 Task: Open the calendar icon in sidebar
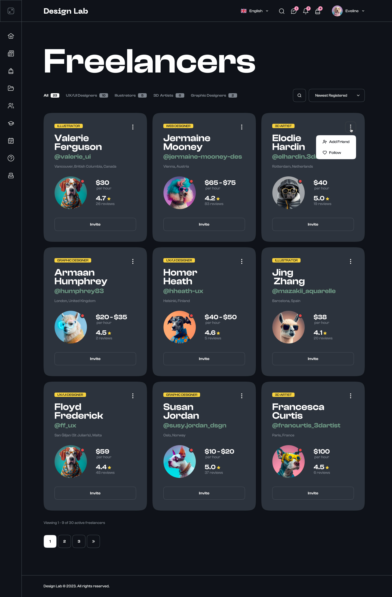pos(11,141)
